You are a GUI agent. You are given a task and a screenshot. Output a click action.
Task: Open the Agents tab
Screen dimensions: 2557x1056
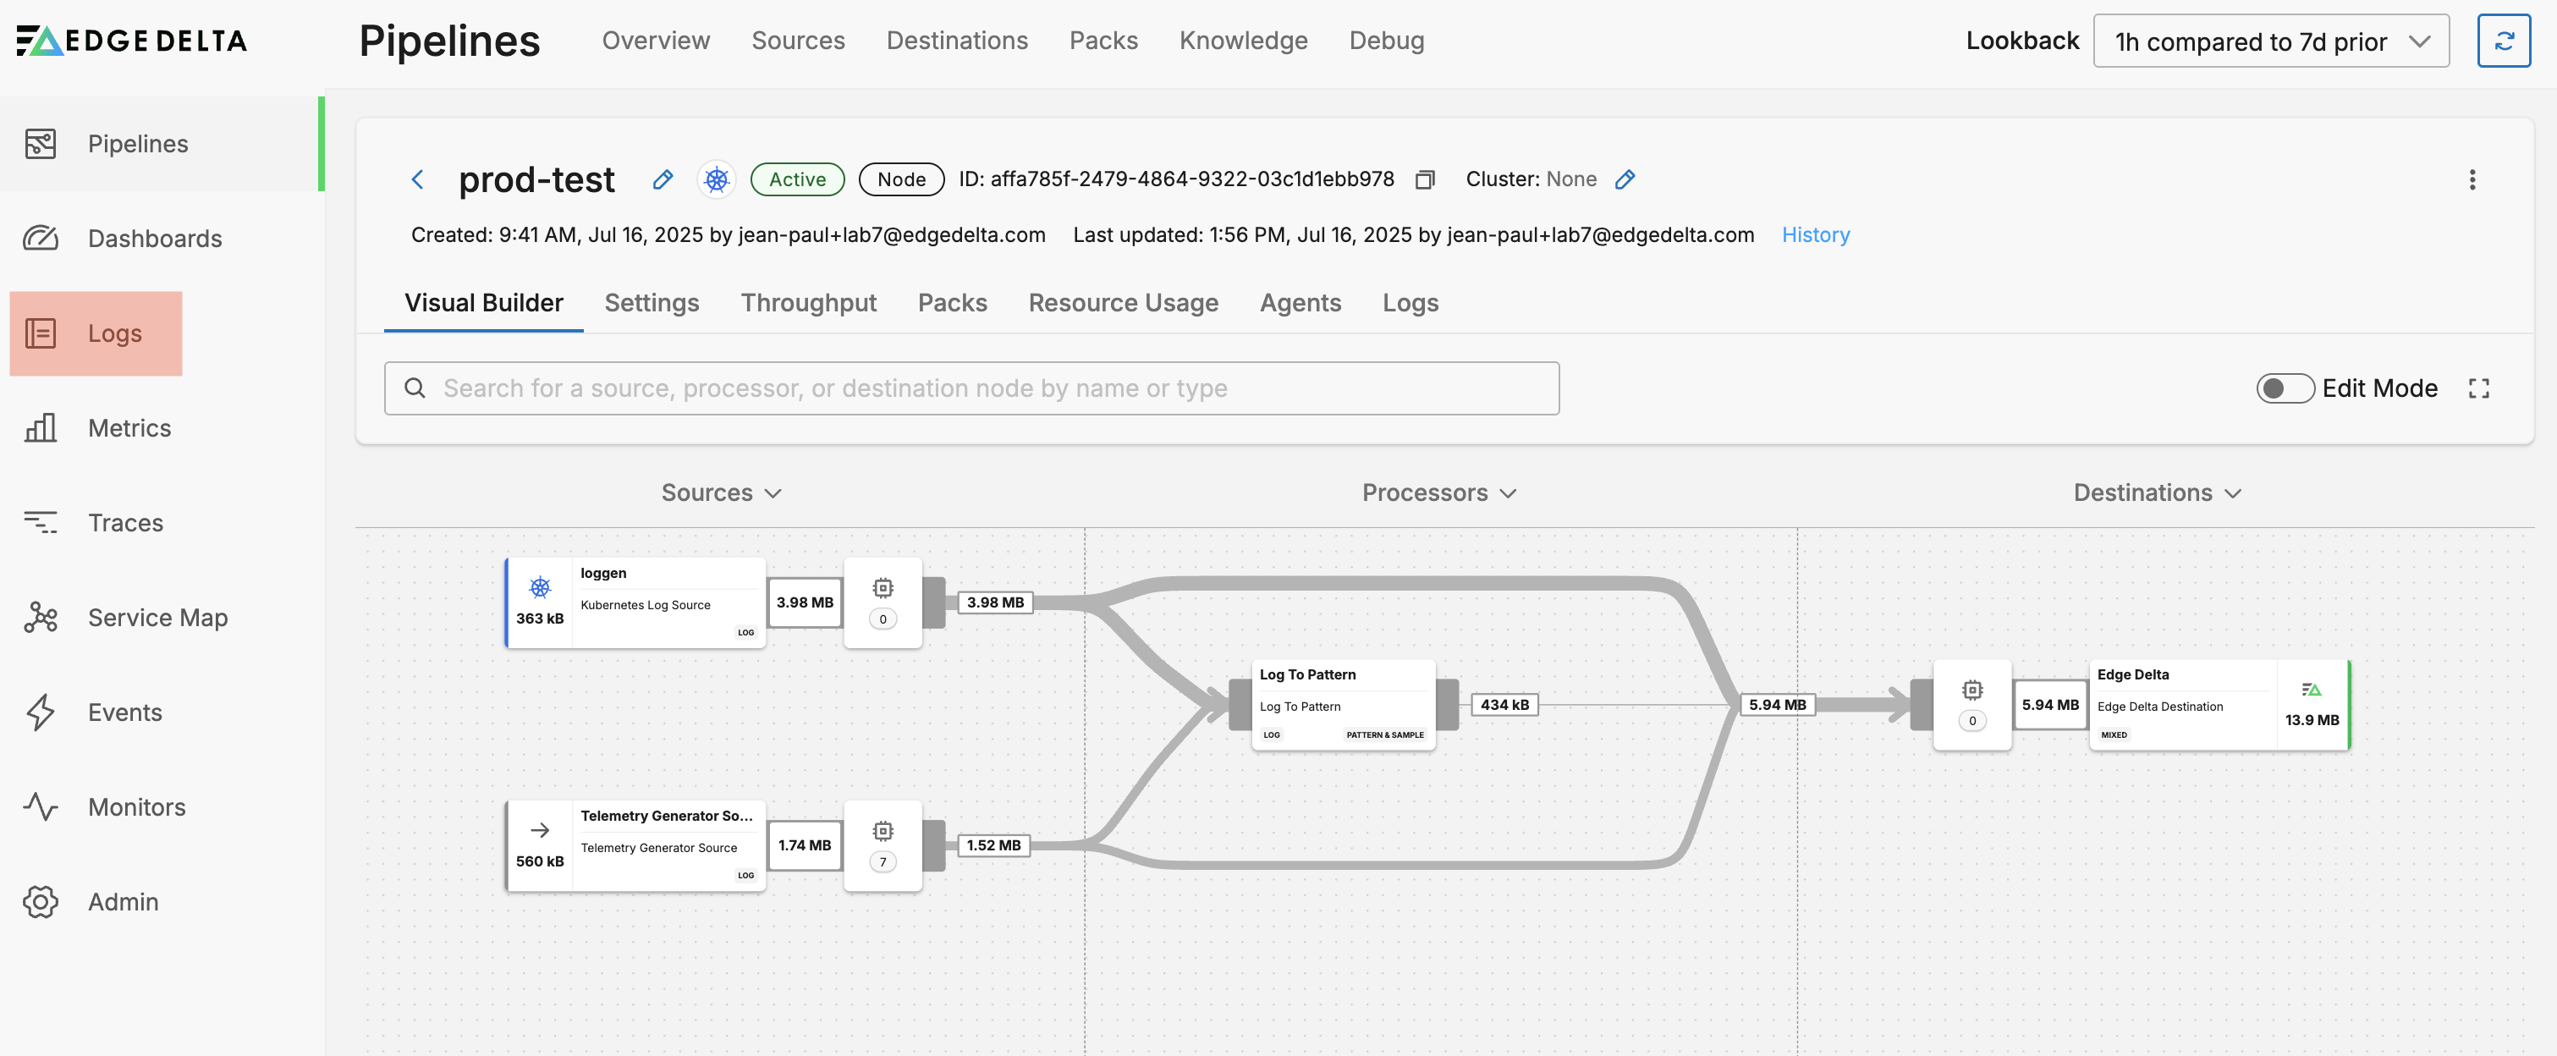(1300, 303)
